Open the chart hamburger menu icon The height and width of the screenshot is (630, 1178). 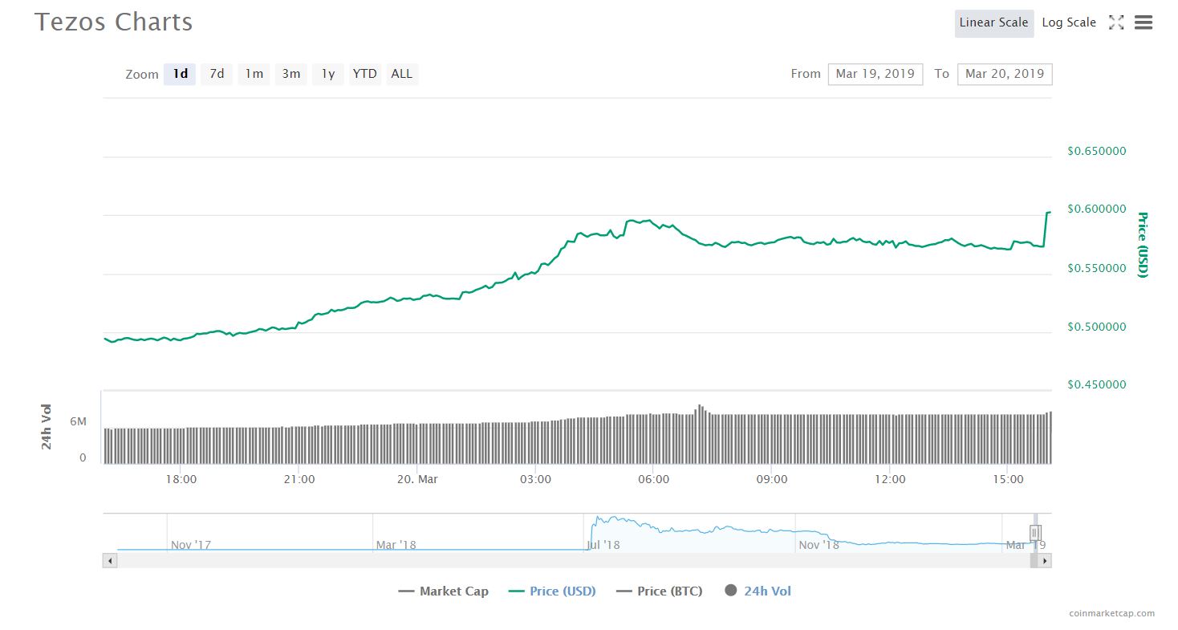coord(1143,22)
